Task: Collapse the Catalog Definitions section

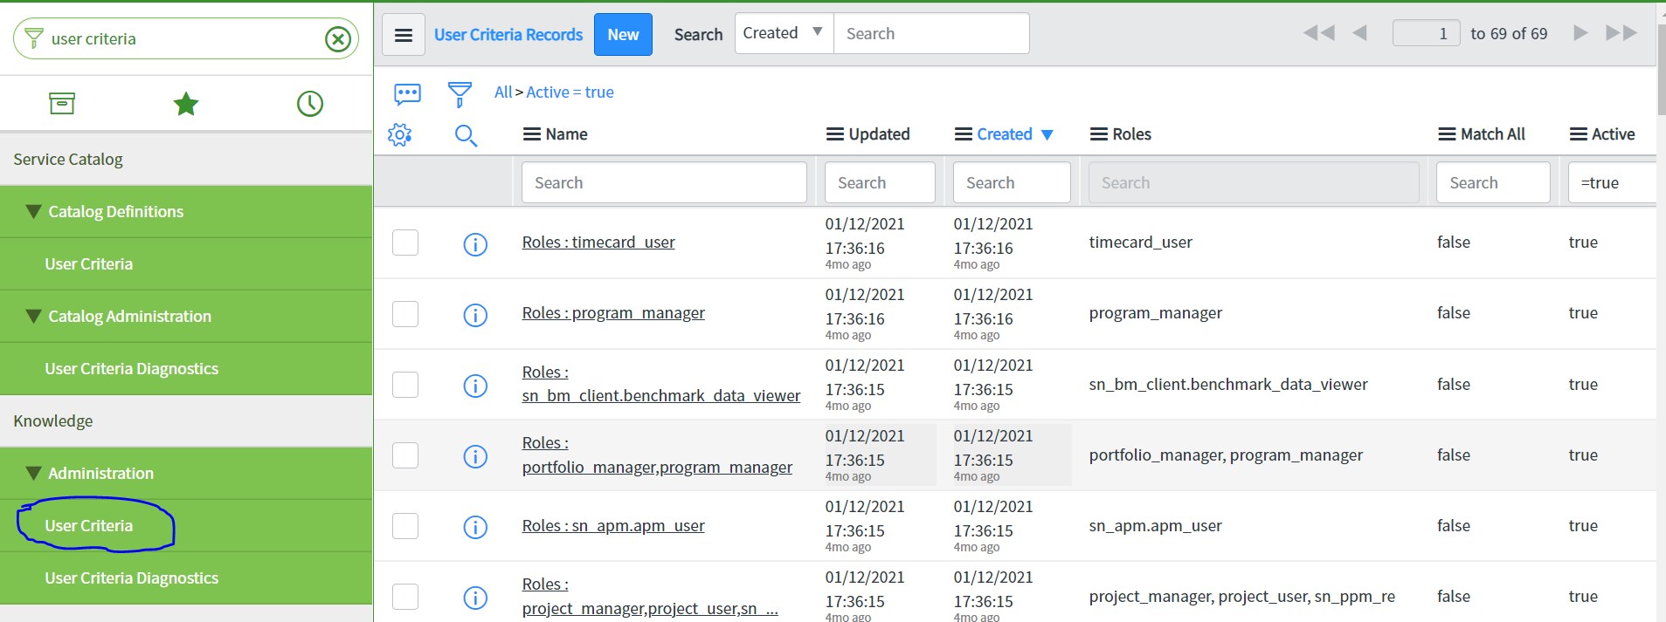Action: click(x=33, y=212)
